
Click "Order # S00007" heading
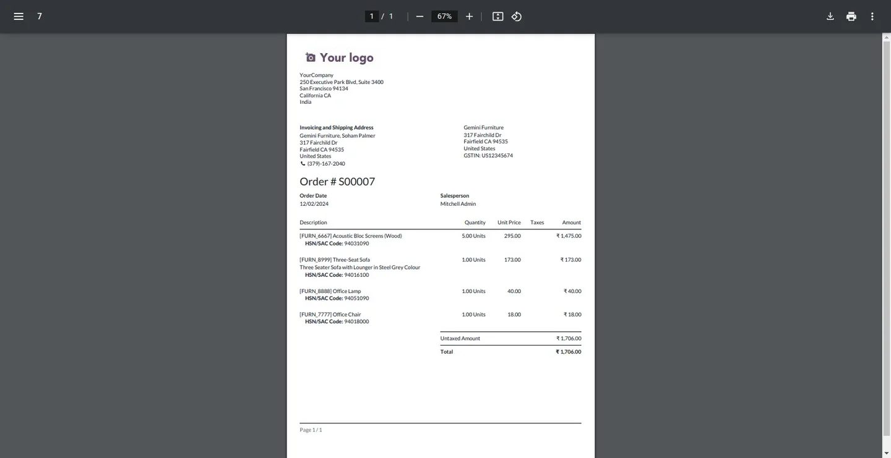(x=337, y=182)
